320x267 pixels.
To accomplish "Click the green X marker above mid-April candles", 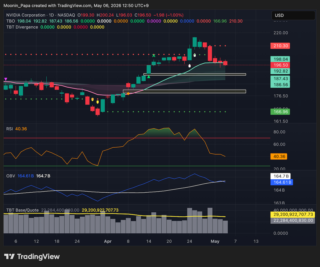I will pos(154,55).
